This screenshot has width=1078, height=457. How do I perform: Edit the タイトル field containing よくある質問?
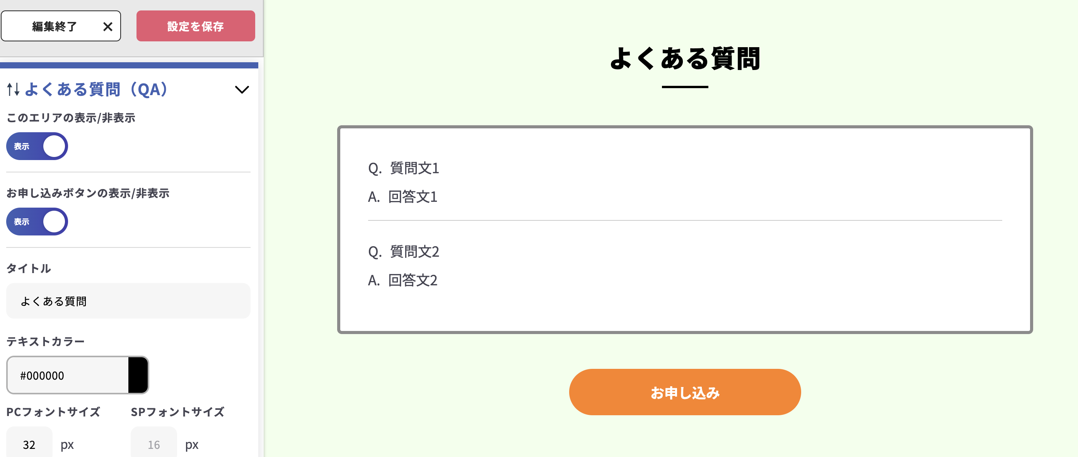128,301
